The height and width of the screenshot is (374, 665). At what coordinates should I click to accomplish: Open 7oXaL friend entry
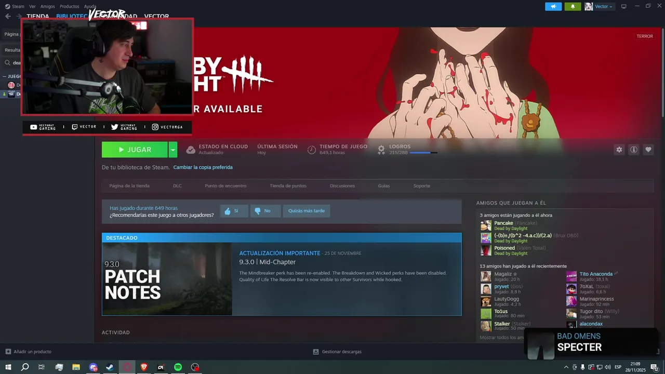click(587, 286)
